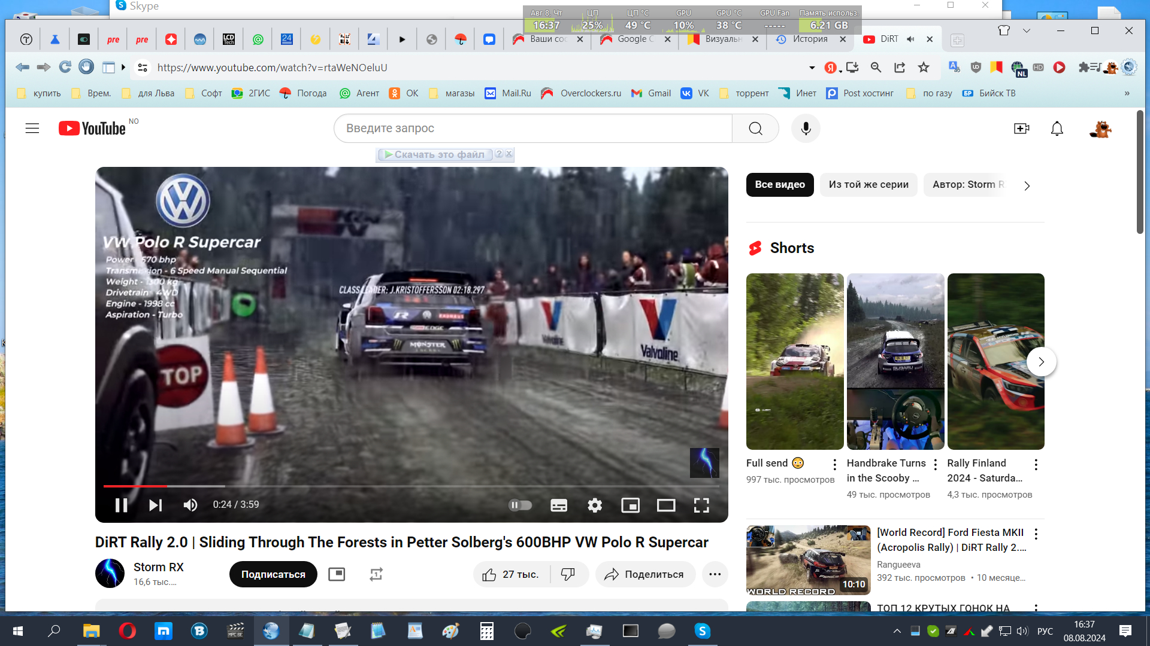Image resolution: width=1150 pixels, height=646 pixels.
Task: Search by voice using microphone icon
Action: pyautogui.click(x=806, y=128)
